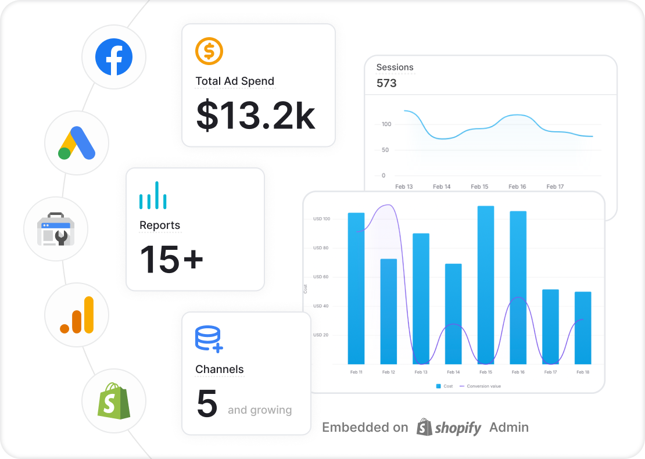Click the USD 20 axis label
Viewport: 645px width, 459px height.
click(x=321, y=335)
